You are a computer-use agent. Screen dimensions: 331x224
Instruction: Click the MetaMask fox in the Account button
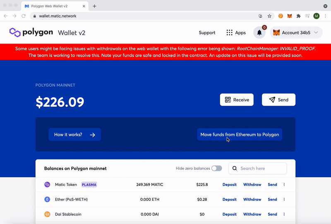(x=276, y=33)
